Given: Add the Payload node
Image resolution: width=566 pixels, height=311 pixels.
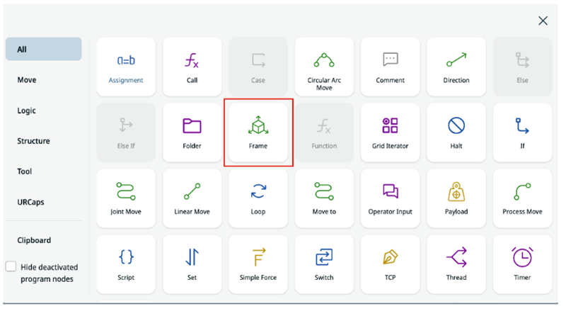Looking at the screenshot, I should point(456,198).
